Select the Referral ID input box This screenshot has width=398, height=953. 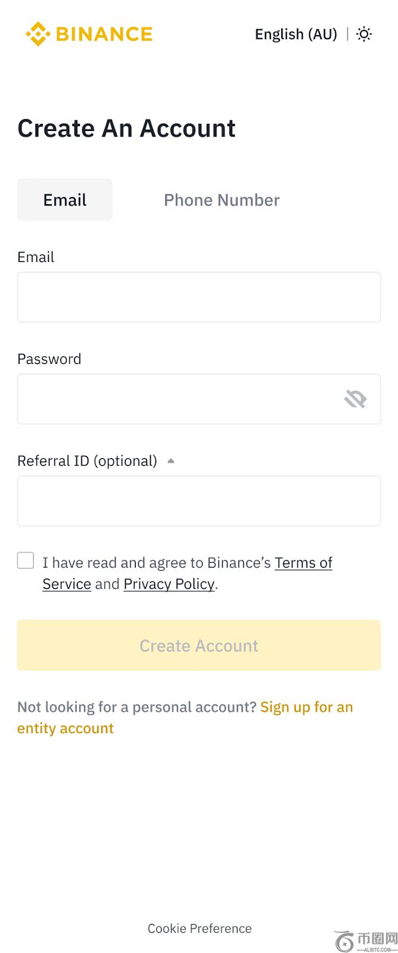pos(198,501)
